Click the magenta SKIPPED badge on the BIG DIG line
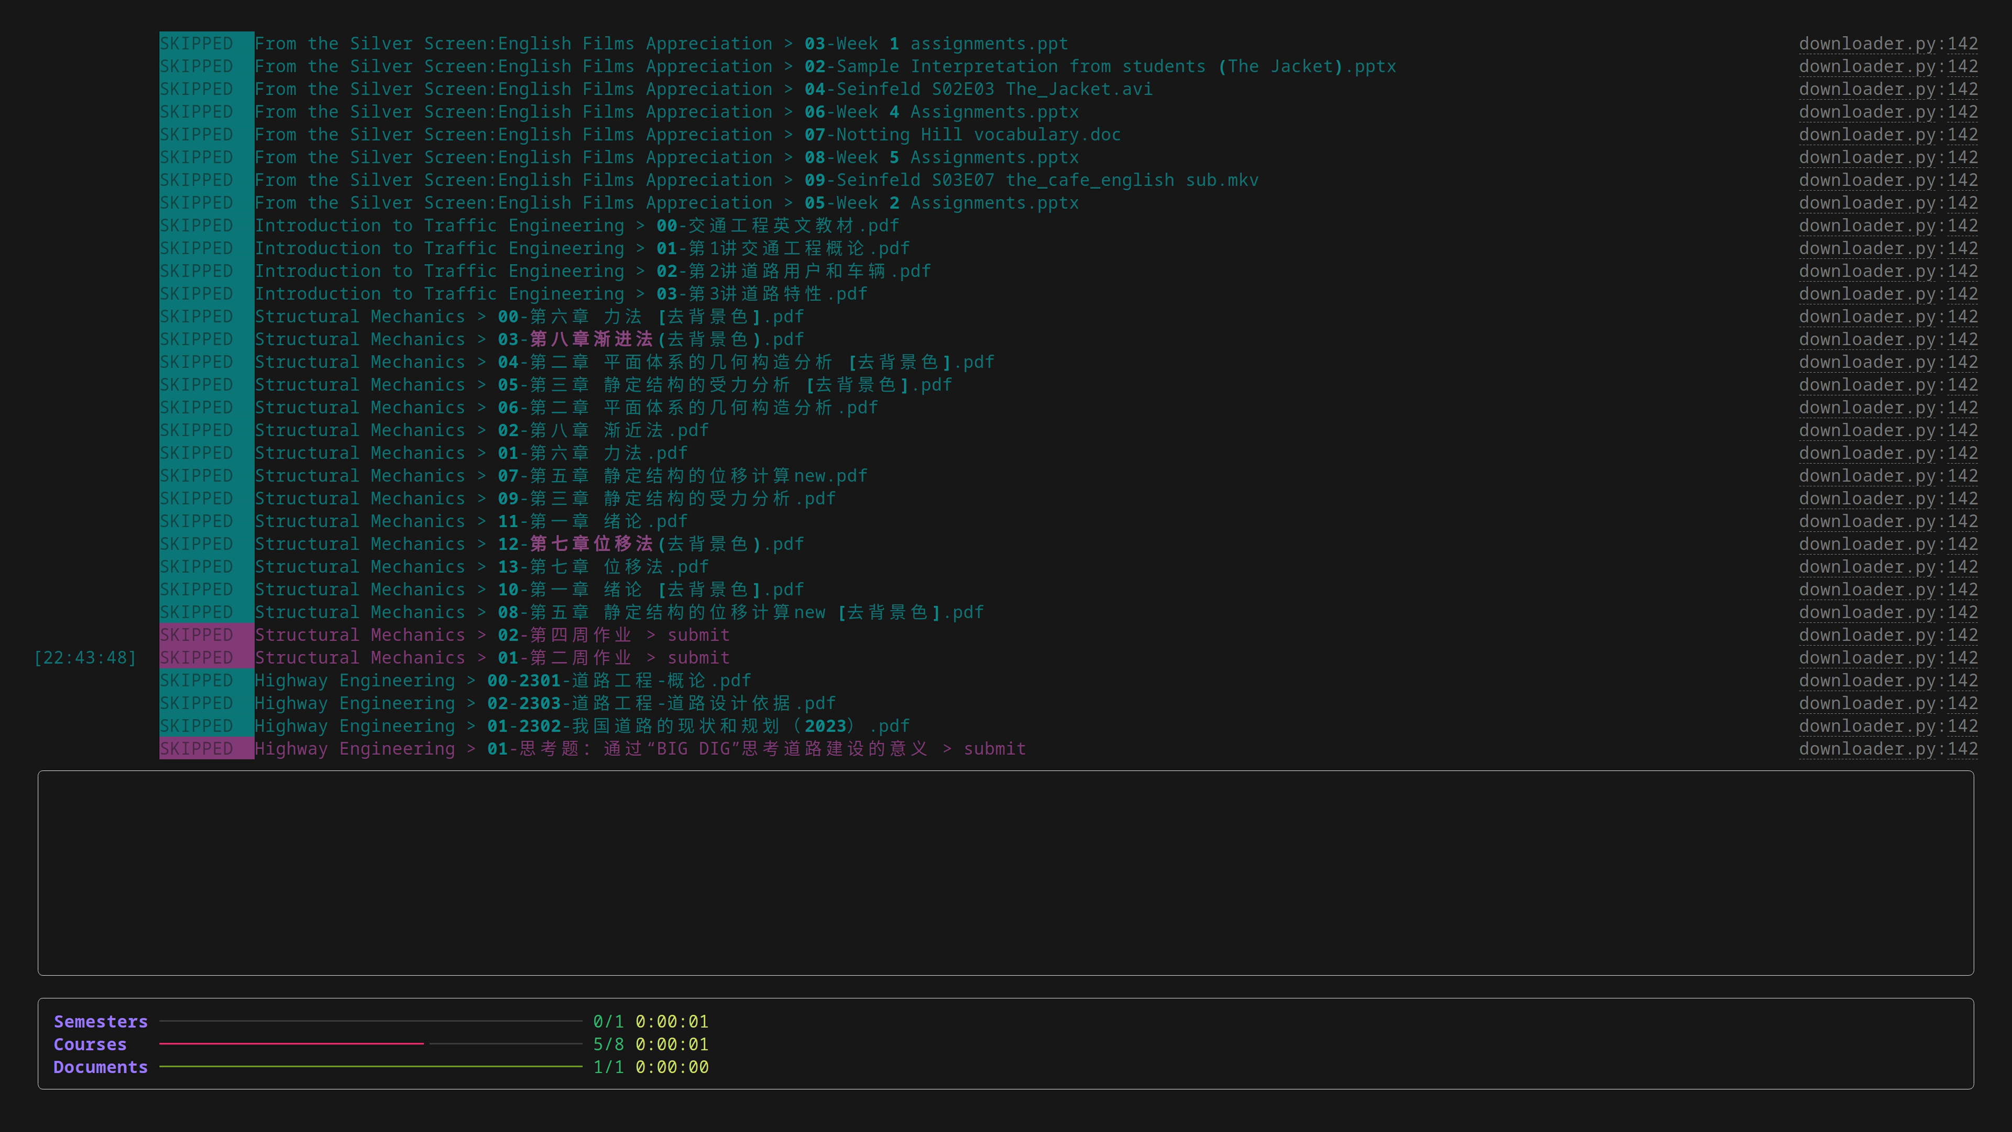2012x1132 pixels. (x=205, y=748)
